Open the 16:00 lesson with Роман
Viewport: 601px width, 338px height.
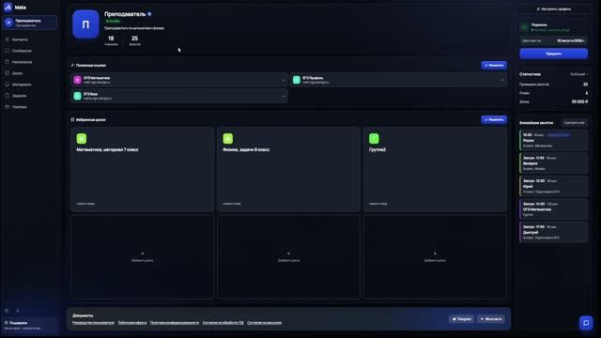pyautogui.click(x=553, y=140)
